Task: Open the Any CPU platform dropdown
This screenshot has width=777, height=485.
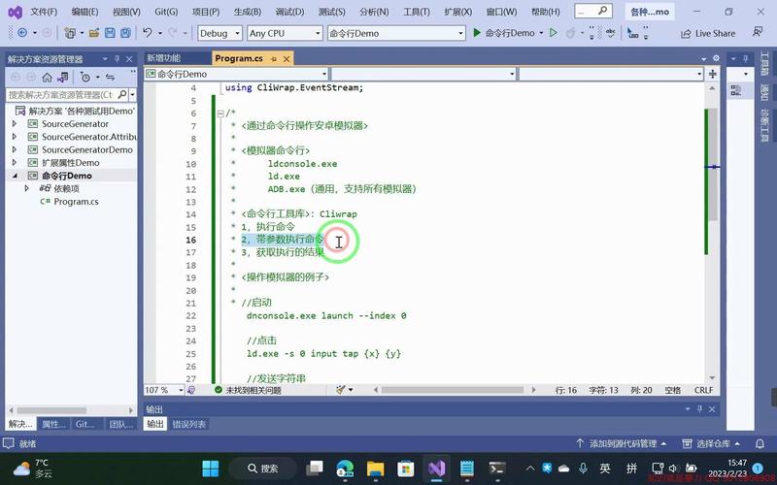Action: pyautogui.click(x=284, y=33)
